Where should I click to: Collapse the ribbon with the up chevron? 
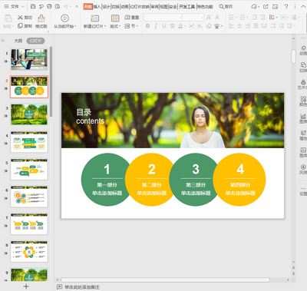(303, 6)
